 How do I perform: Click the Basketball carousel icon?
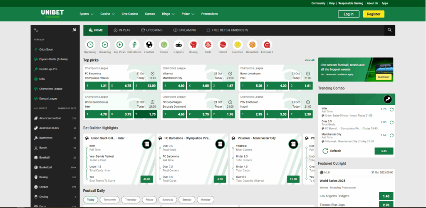[x=252, y=45]
